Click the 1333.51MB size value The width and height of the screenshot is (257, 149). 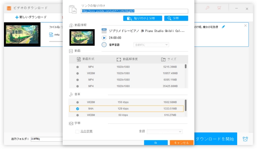(x=170, y=109)
